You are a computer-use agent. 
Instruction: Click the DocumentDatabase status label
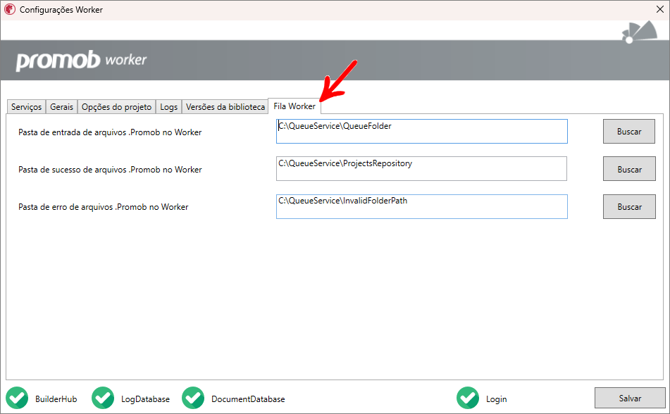(x=248, y=399)
